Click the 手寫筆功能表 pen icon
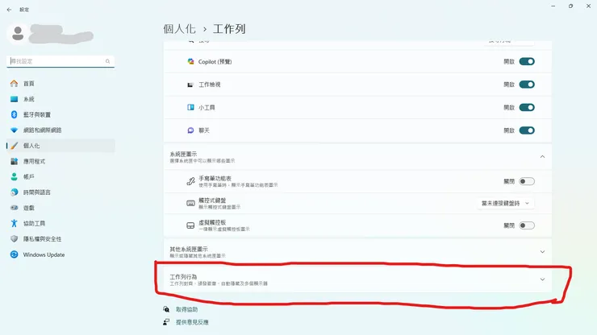Screen dimensions: 597x335 point(190,181)
